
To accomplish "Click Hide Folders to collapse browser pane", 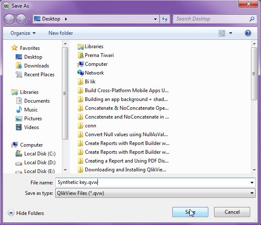I will pos(26,213).
